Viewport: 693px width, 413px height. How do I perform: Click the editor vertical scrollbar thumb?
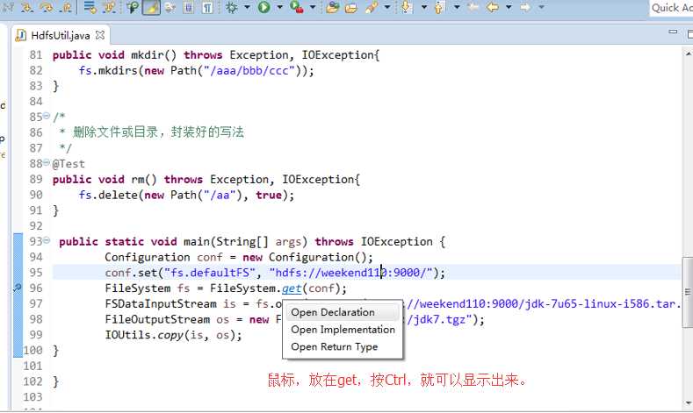[x=688, y=292]
